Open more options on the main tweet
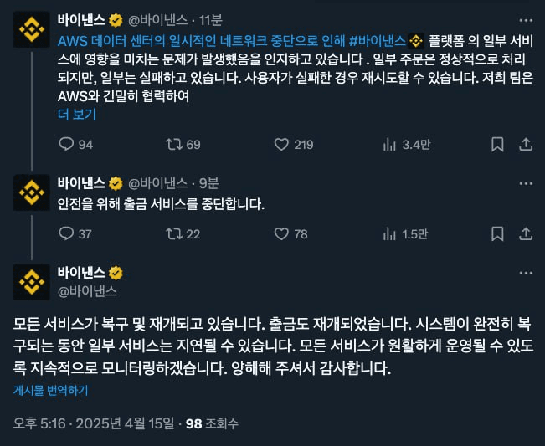This screenshot has height=446, width=545. pyautogui.click(x=525, y=273)
